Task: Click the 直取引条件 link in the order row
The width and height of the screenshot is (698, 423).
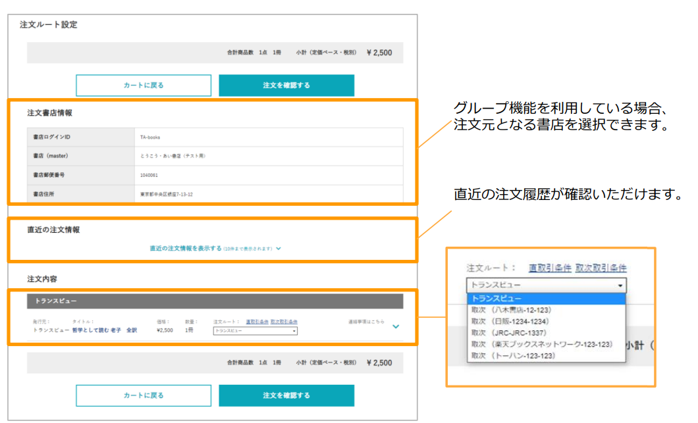Action: click(257, 322)
